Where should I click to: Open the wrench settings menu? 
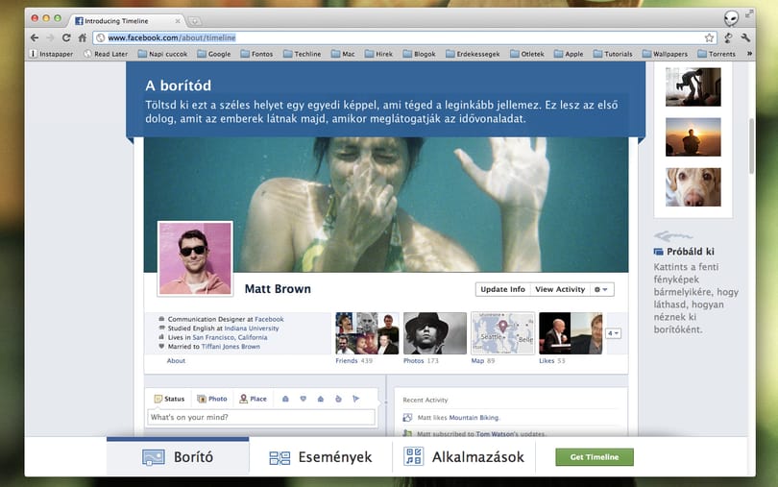click(x=745, y=37)
